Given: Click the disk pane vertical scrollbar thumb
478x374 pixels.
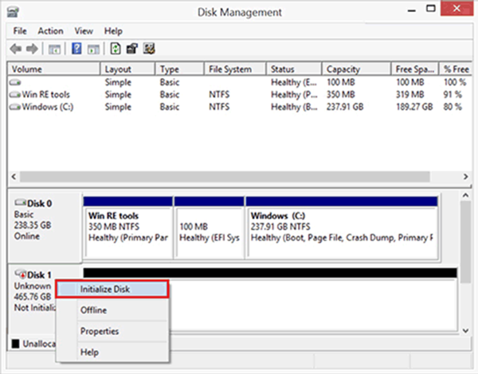Looking at the screenshot, I should pyautogui.click(x=465, y=242).
